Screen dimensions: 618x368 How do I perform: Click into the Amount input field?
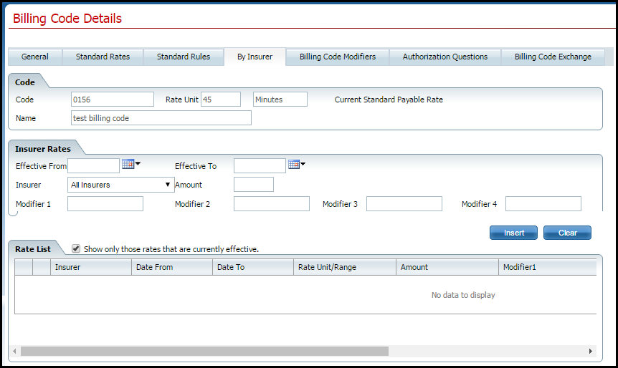[254, 185]
